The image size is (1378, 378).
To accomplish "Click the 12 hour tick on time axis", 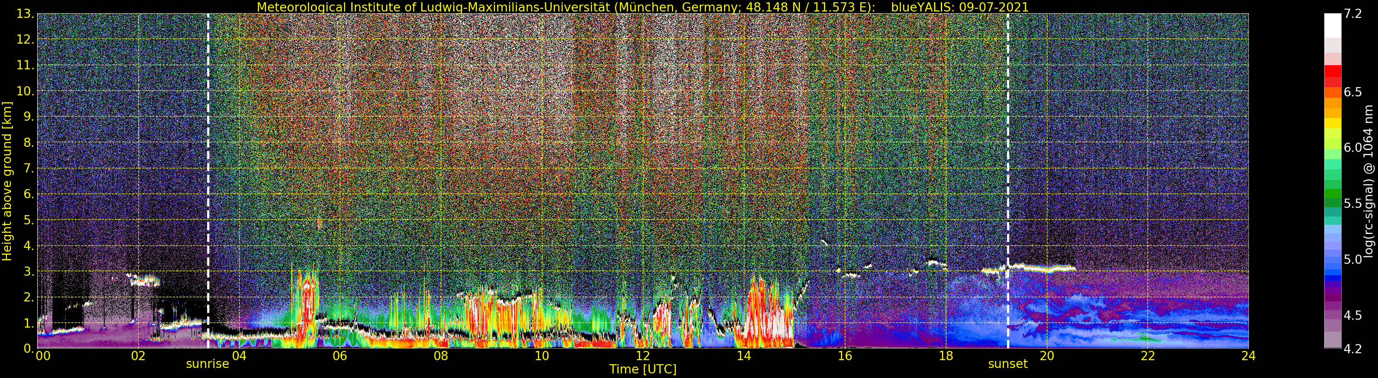I will (642, 356).
